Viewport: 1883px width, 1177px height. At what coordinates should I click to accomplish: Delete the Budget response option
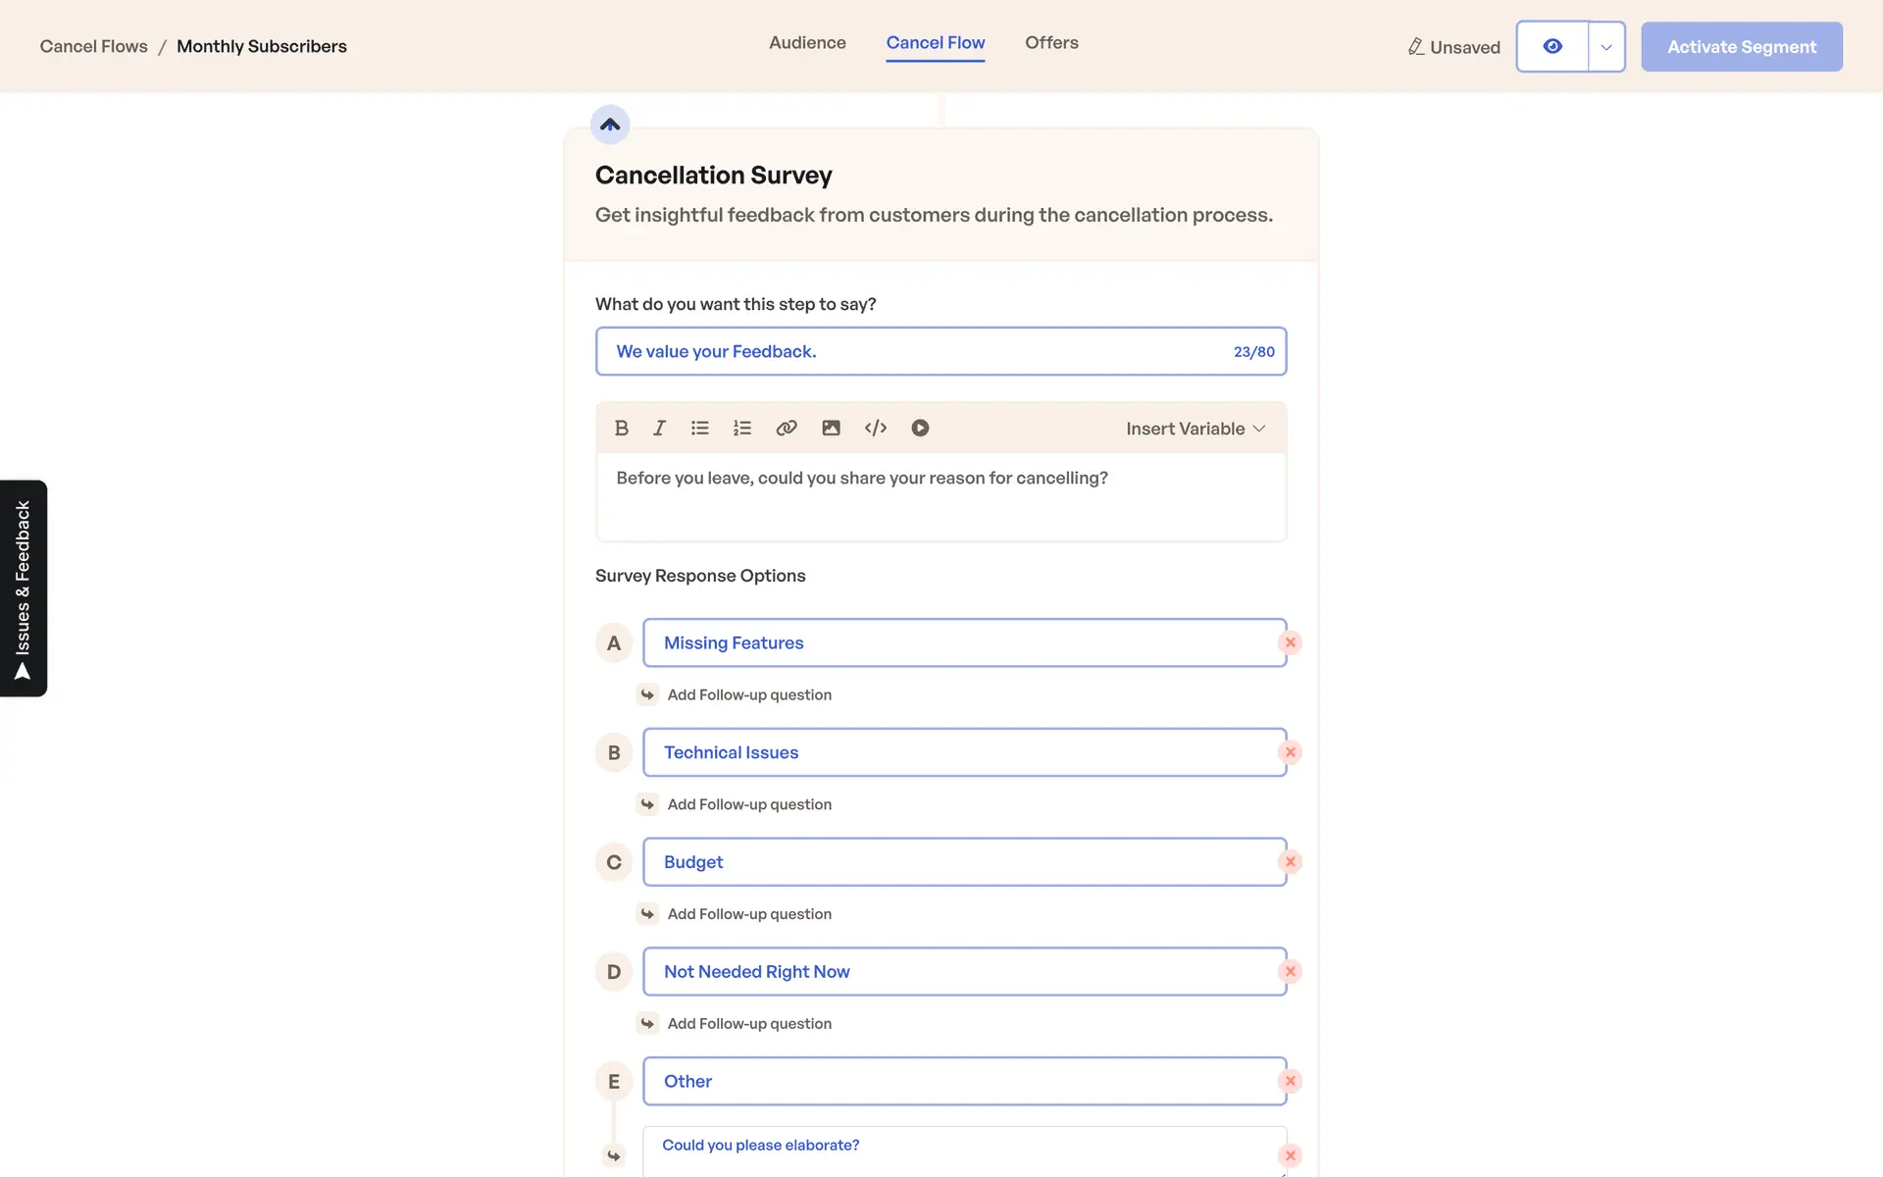pyautogui.click(x=1290, y=862)
